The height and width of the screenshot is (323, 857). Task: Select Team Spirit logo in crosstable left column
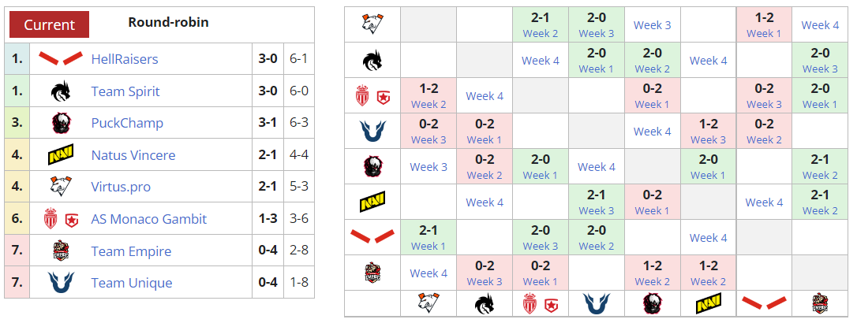click(372, 61)
